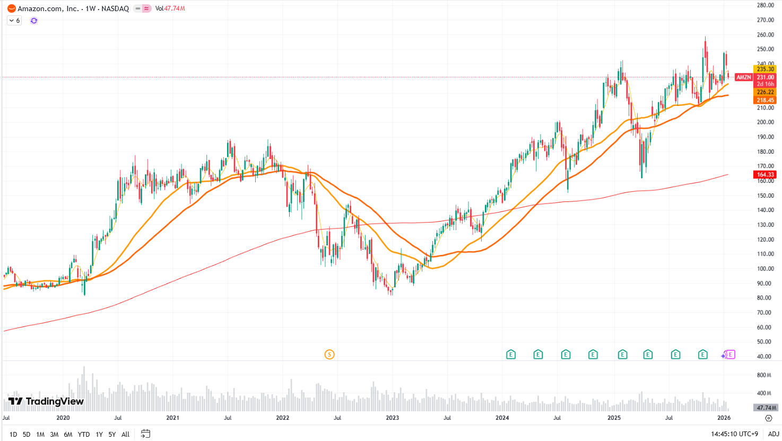The height and width of the screenshot is (441, 782).
Task: Click the 2021 label on time axis
Action: coord(172,418)
